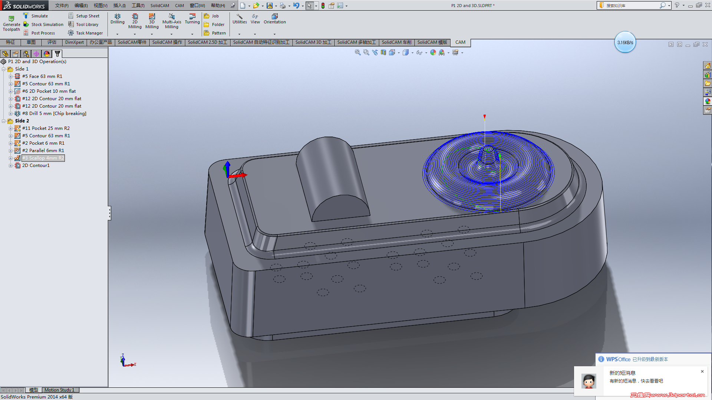
Task: Click Zoom to Area magnifier icon
Action: tap(366, 52)
